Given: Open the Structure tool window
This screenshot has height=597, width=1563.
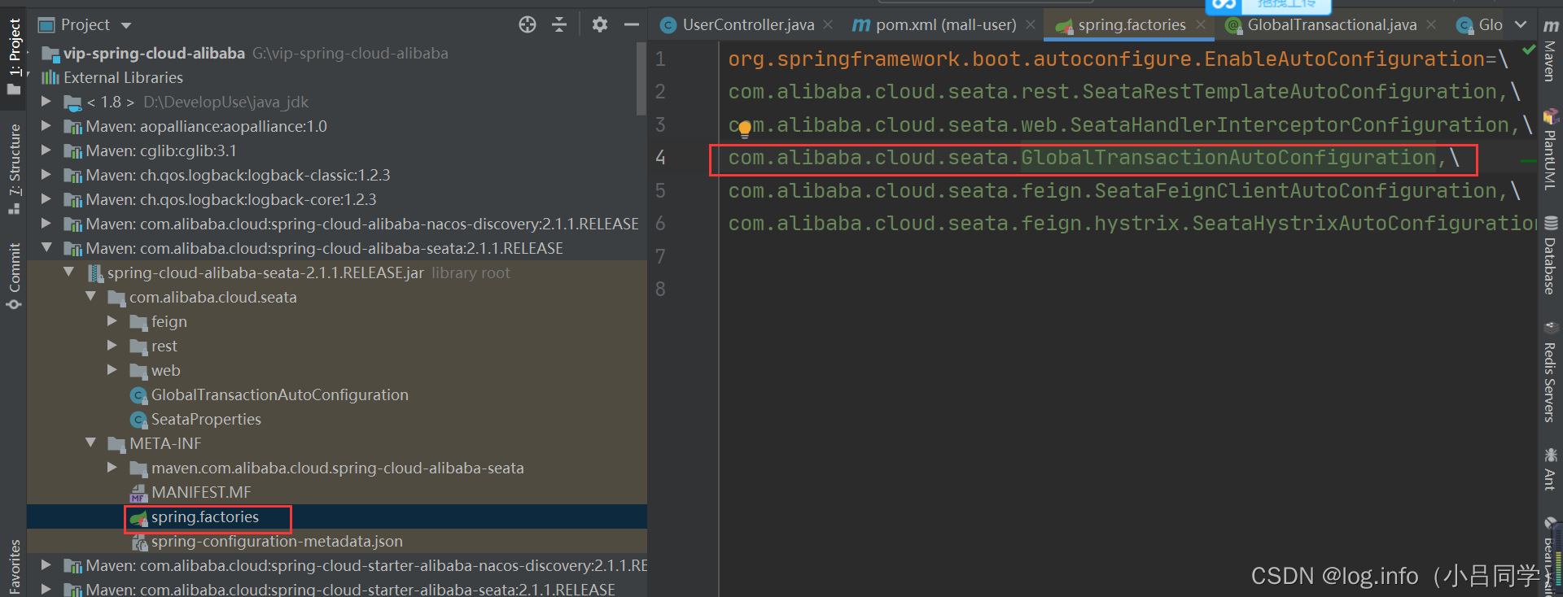Looking at the screenshot, I should click(14, 168).
